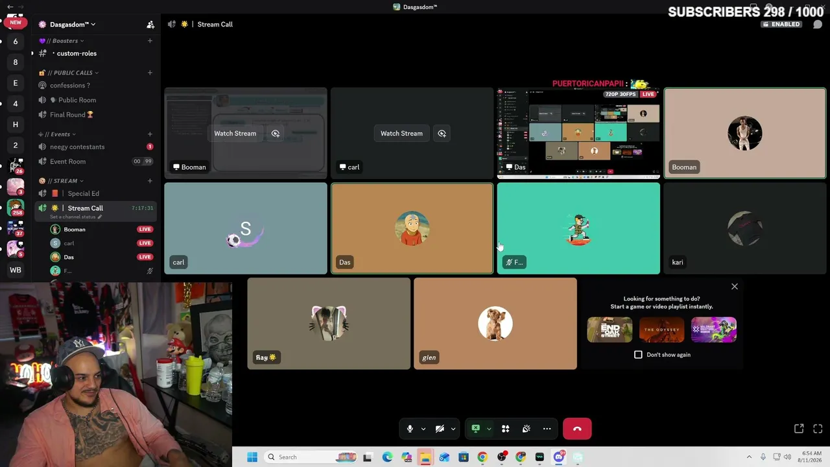Open Microsoft Edge from the taskbar
Image resolution: width=830 pixels, height=467 pixels.
pyautogui.click(x=388, y=457)
